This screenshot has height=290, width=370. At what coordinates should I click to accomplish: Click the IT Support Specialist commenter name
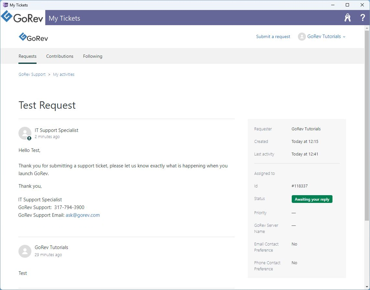pos(56,130)
